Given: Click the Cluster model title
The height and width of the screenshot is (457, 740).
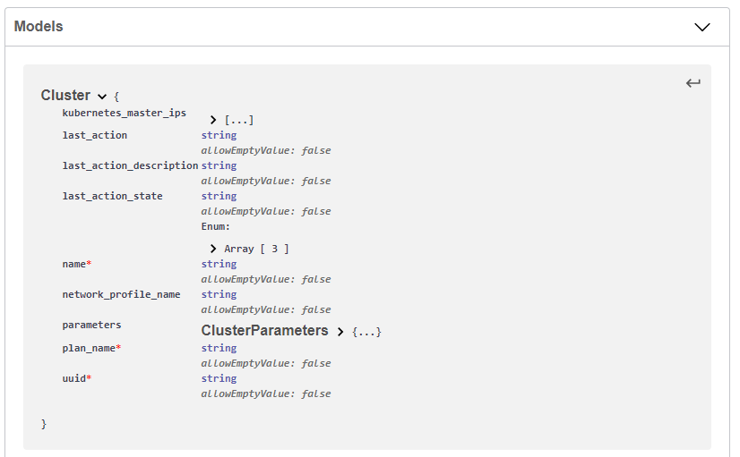Looking at the screenshot, I should [x=65, y=96].
